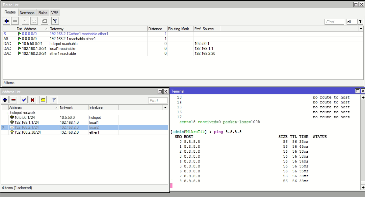
Task: Click the add address plus icon in Address List
Action: [x=5, y=100]
